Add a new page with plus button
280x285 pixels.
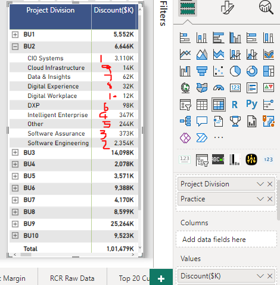click(x=161, y=278)
